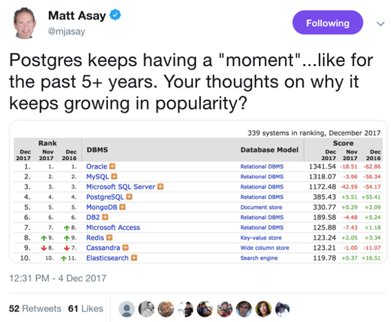Toggle the purple Following button
The height and width of the screenshot is (322, 391).
click(328, 23)
